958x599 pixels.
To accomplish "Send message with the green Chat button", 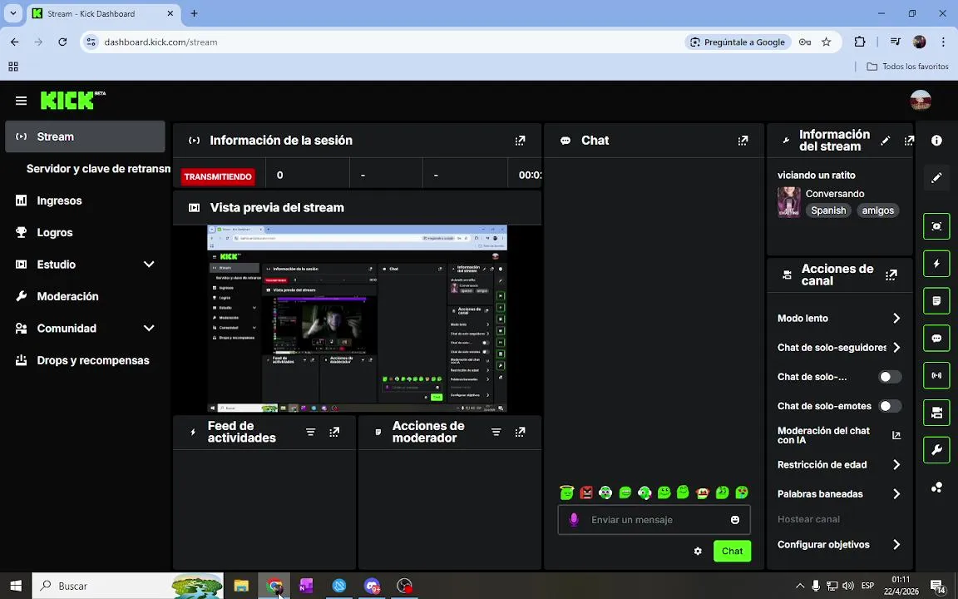I will pos(732,552).
